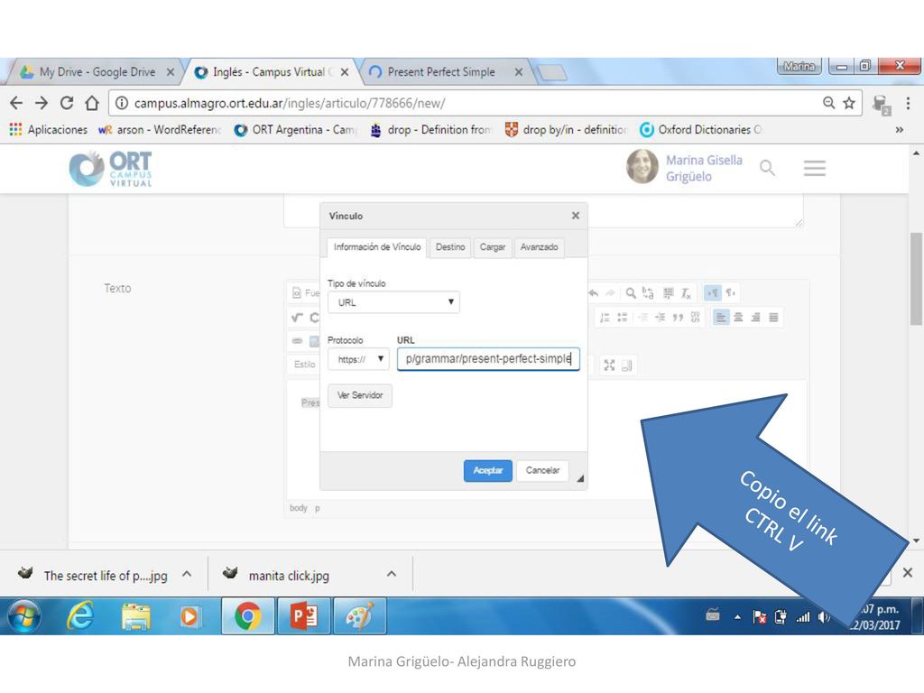The width and height of the screenshot is (924, 693).
Task: Toggle align left
Action: [721, 318]
